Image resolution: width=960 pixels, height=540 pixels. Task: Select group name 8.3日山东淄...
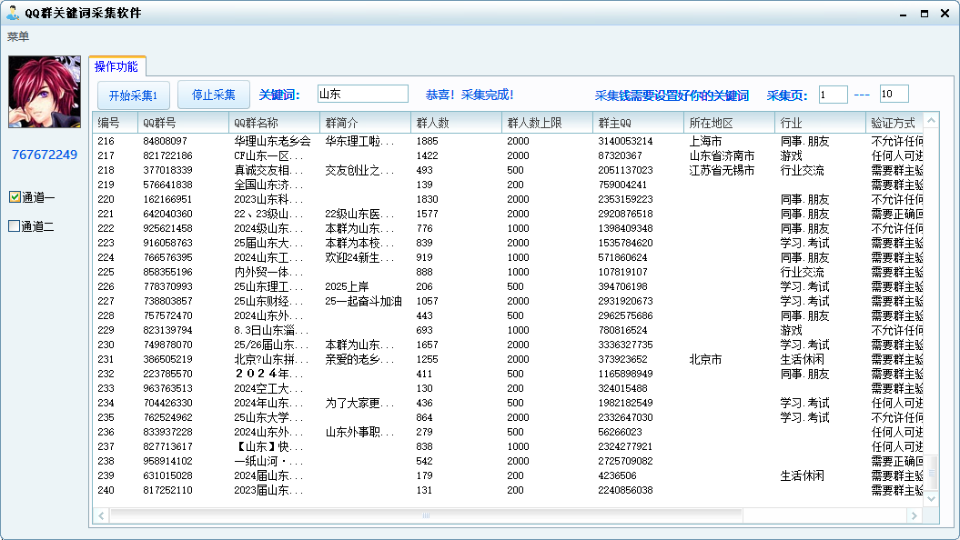271,330
